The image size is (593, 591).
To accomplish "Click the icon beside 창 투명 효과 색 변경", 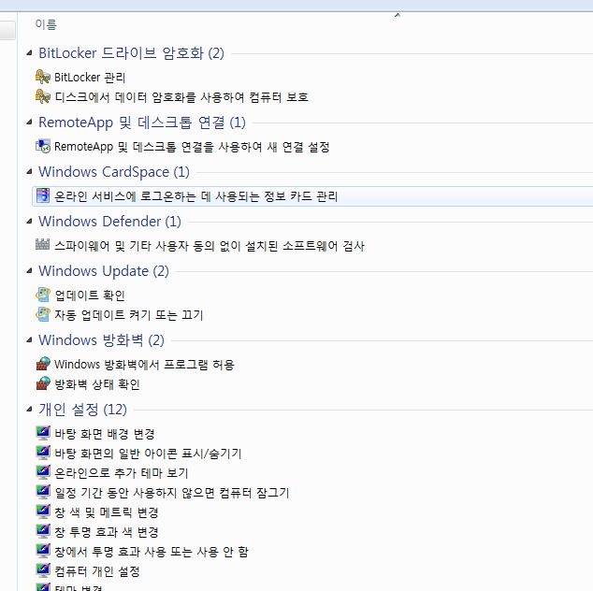I will pyautogui.click(x=43, y=531).
